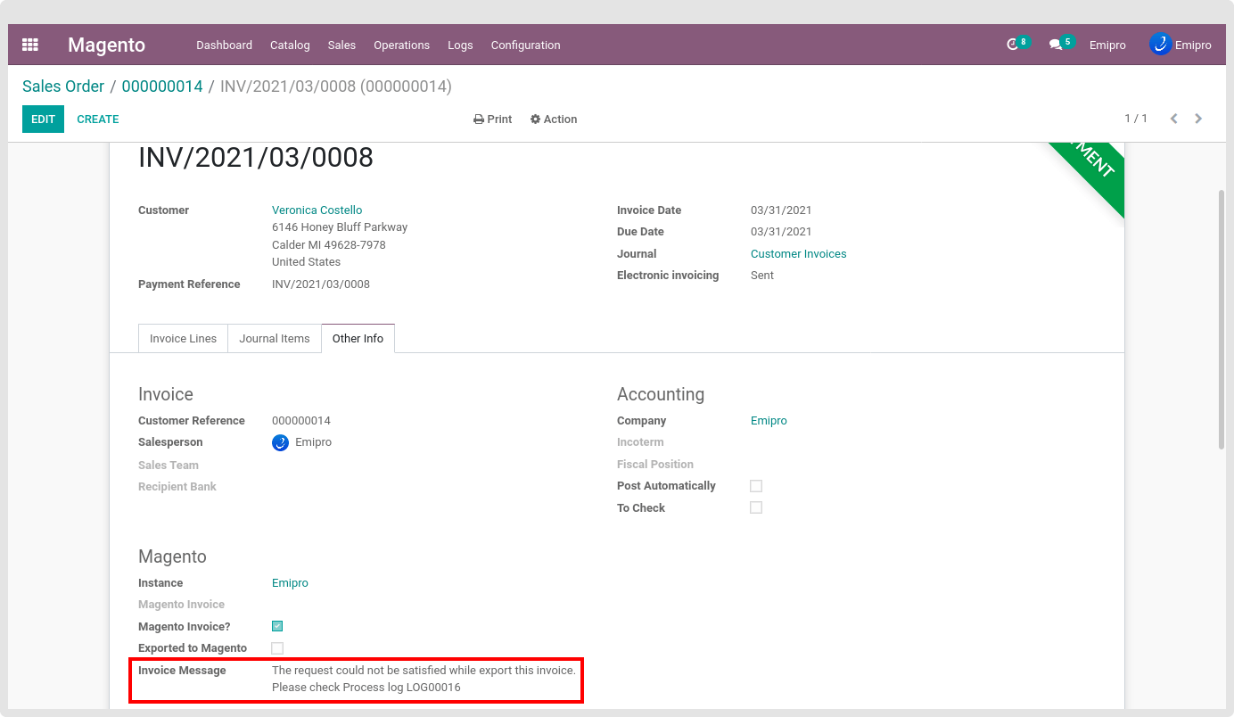Toggle the Magento Invoice? checkbox
Viewport: 1234px width, 717px height.
click(x=277, y=626)
